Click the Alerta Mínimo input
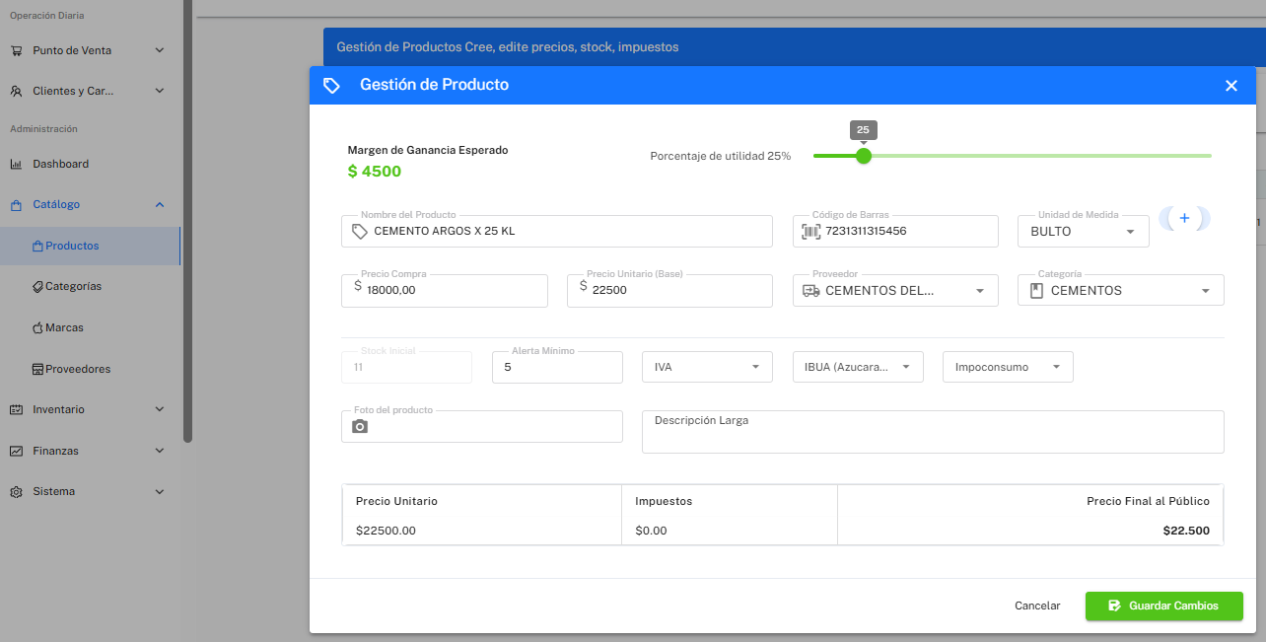 (x=557, y=367)
